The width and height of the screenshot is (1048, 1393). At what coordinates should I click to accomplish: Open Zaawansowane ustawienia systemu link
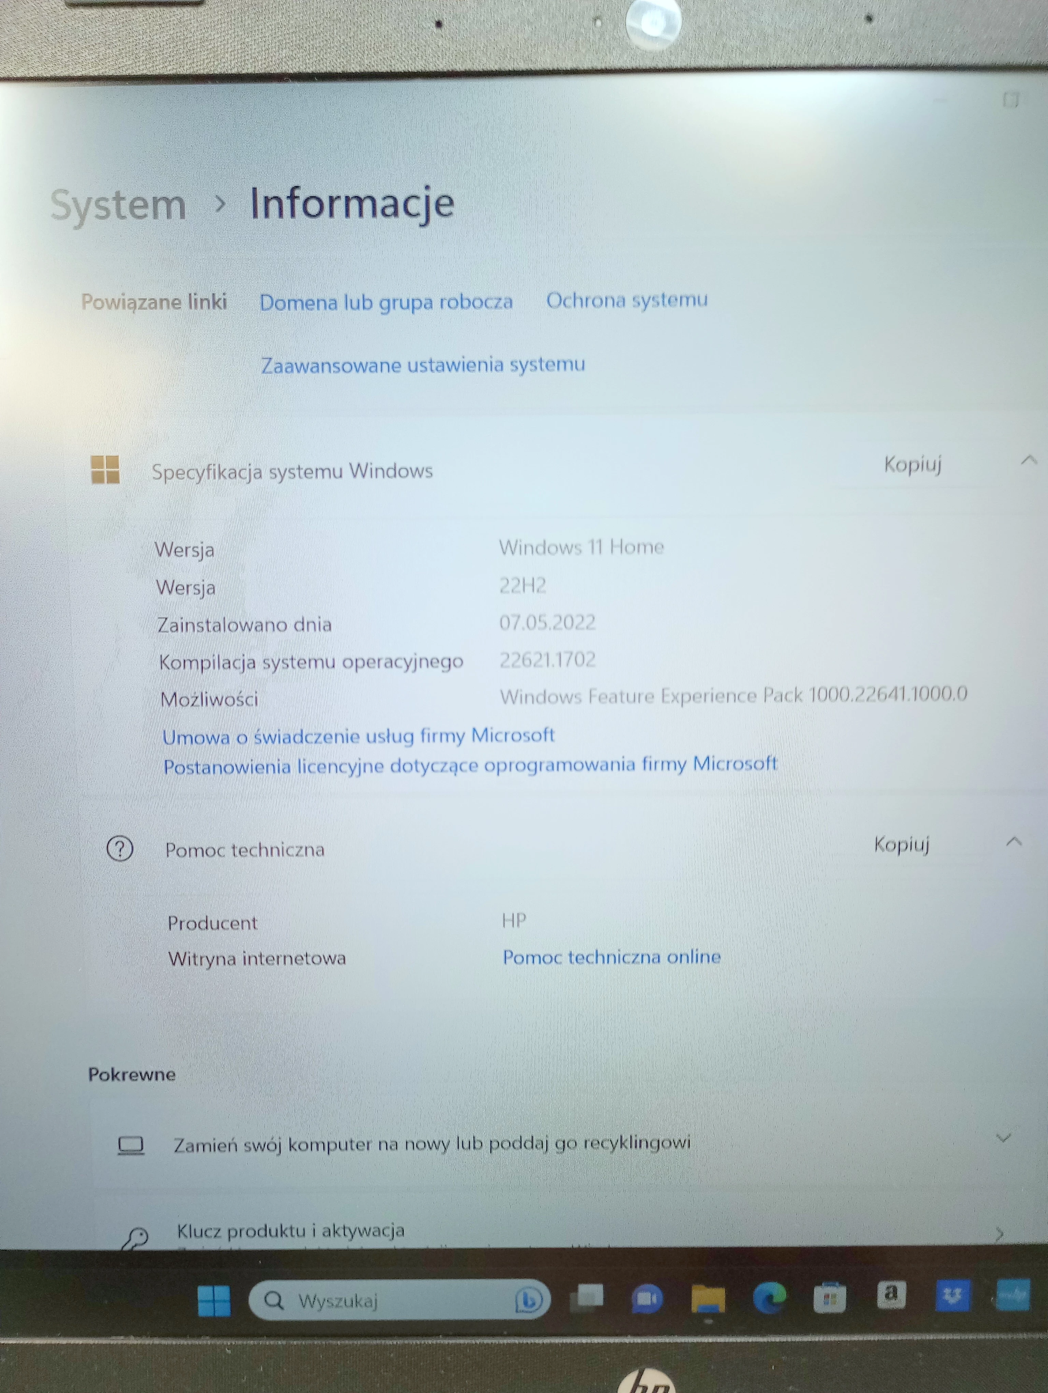point(423,365)
